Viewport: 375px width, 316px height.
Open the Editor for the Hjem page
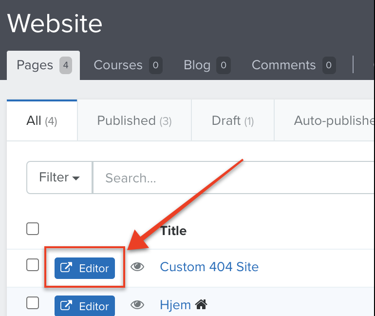[x=85, y=306]
